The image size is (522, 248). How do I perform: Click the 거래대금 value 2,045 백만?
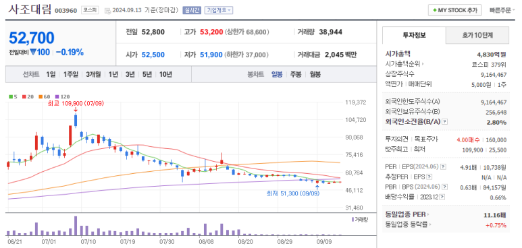(x=340, y=55)
